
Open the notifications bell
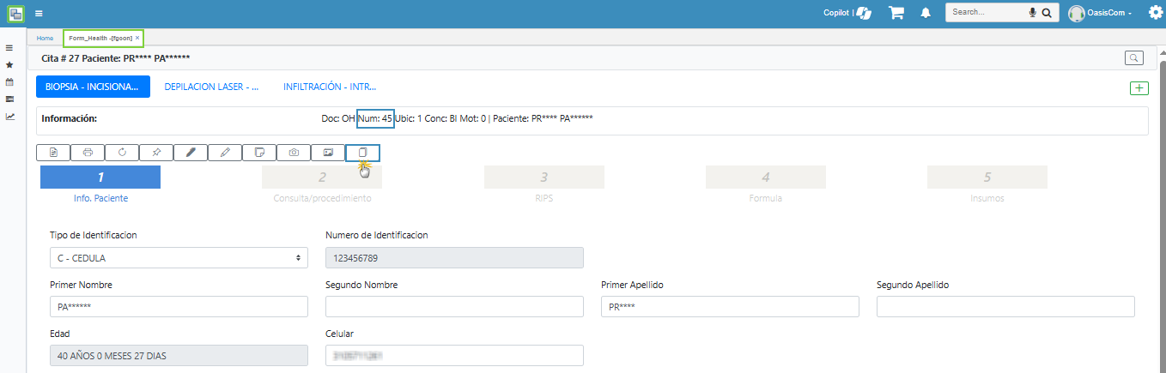(x=926, y=13)
